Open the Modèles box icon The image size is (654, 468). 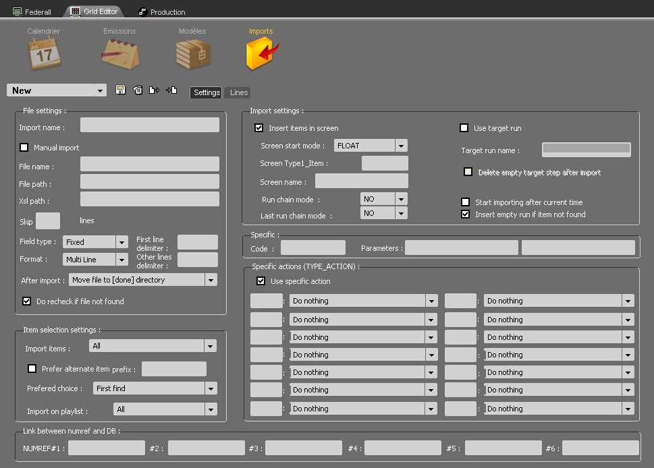click(193, 53)
